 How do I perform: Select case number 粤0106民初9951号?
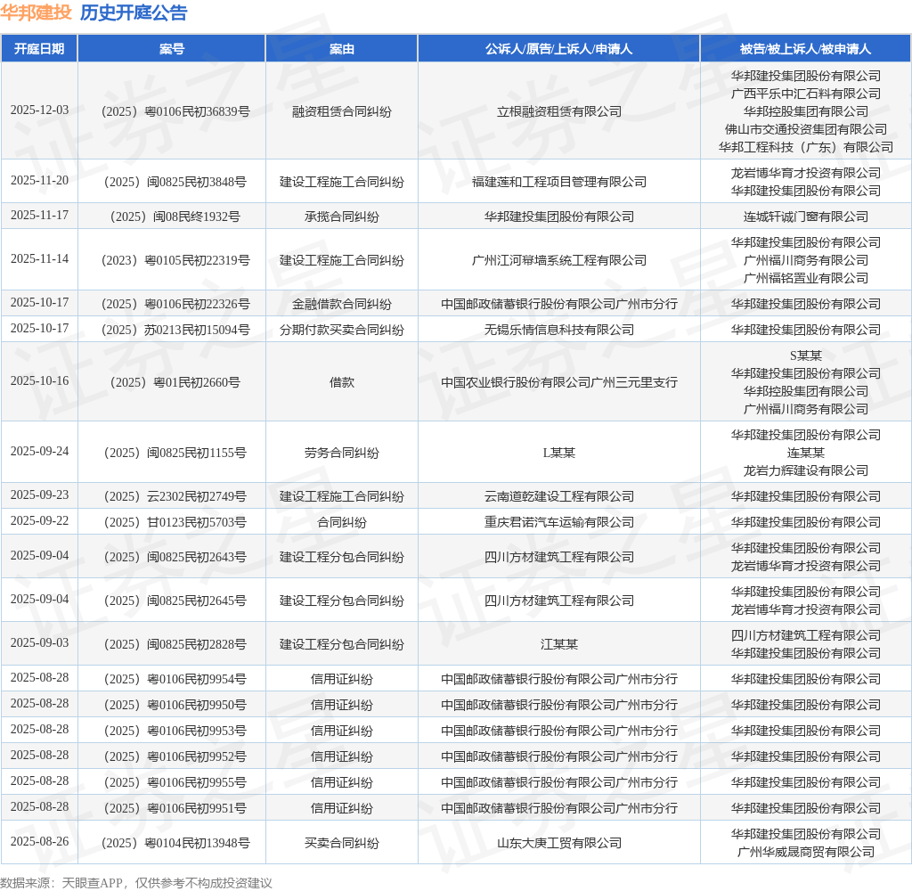(175, 808)
